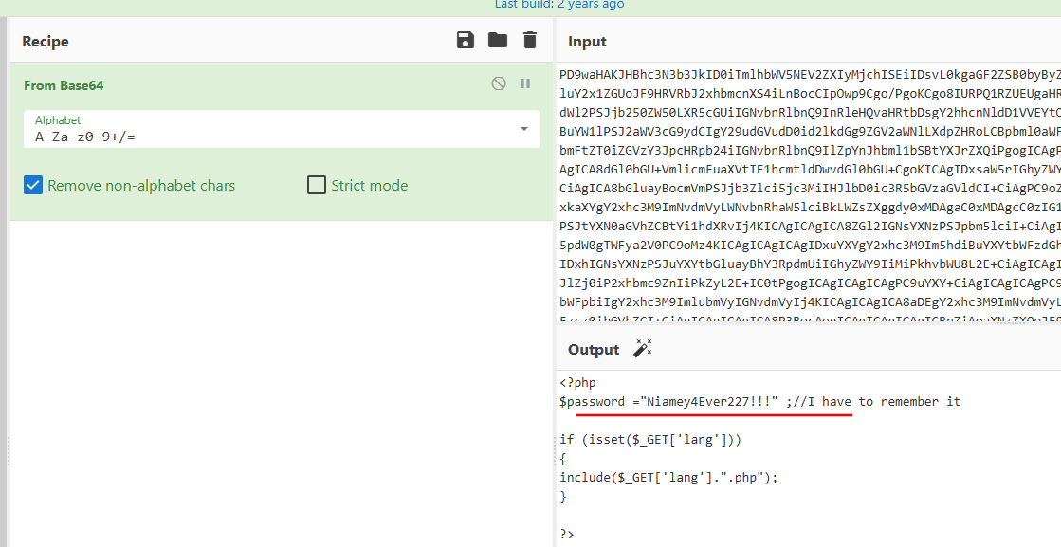Click the Output magic wand icon
This screenshot has width=1061, height=547.
[x=642, y=349]
